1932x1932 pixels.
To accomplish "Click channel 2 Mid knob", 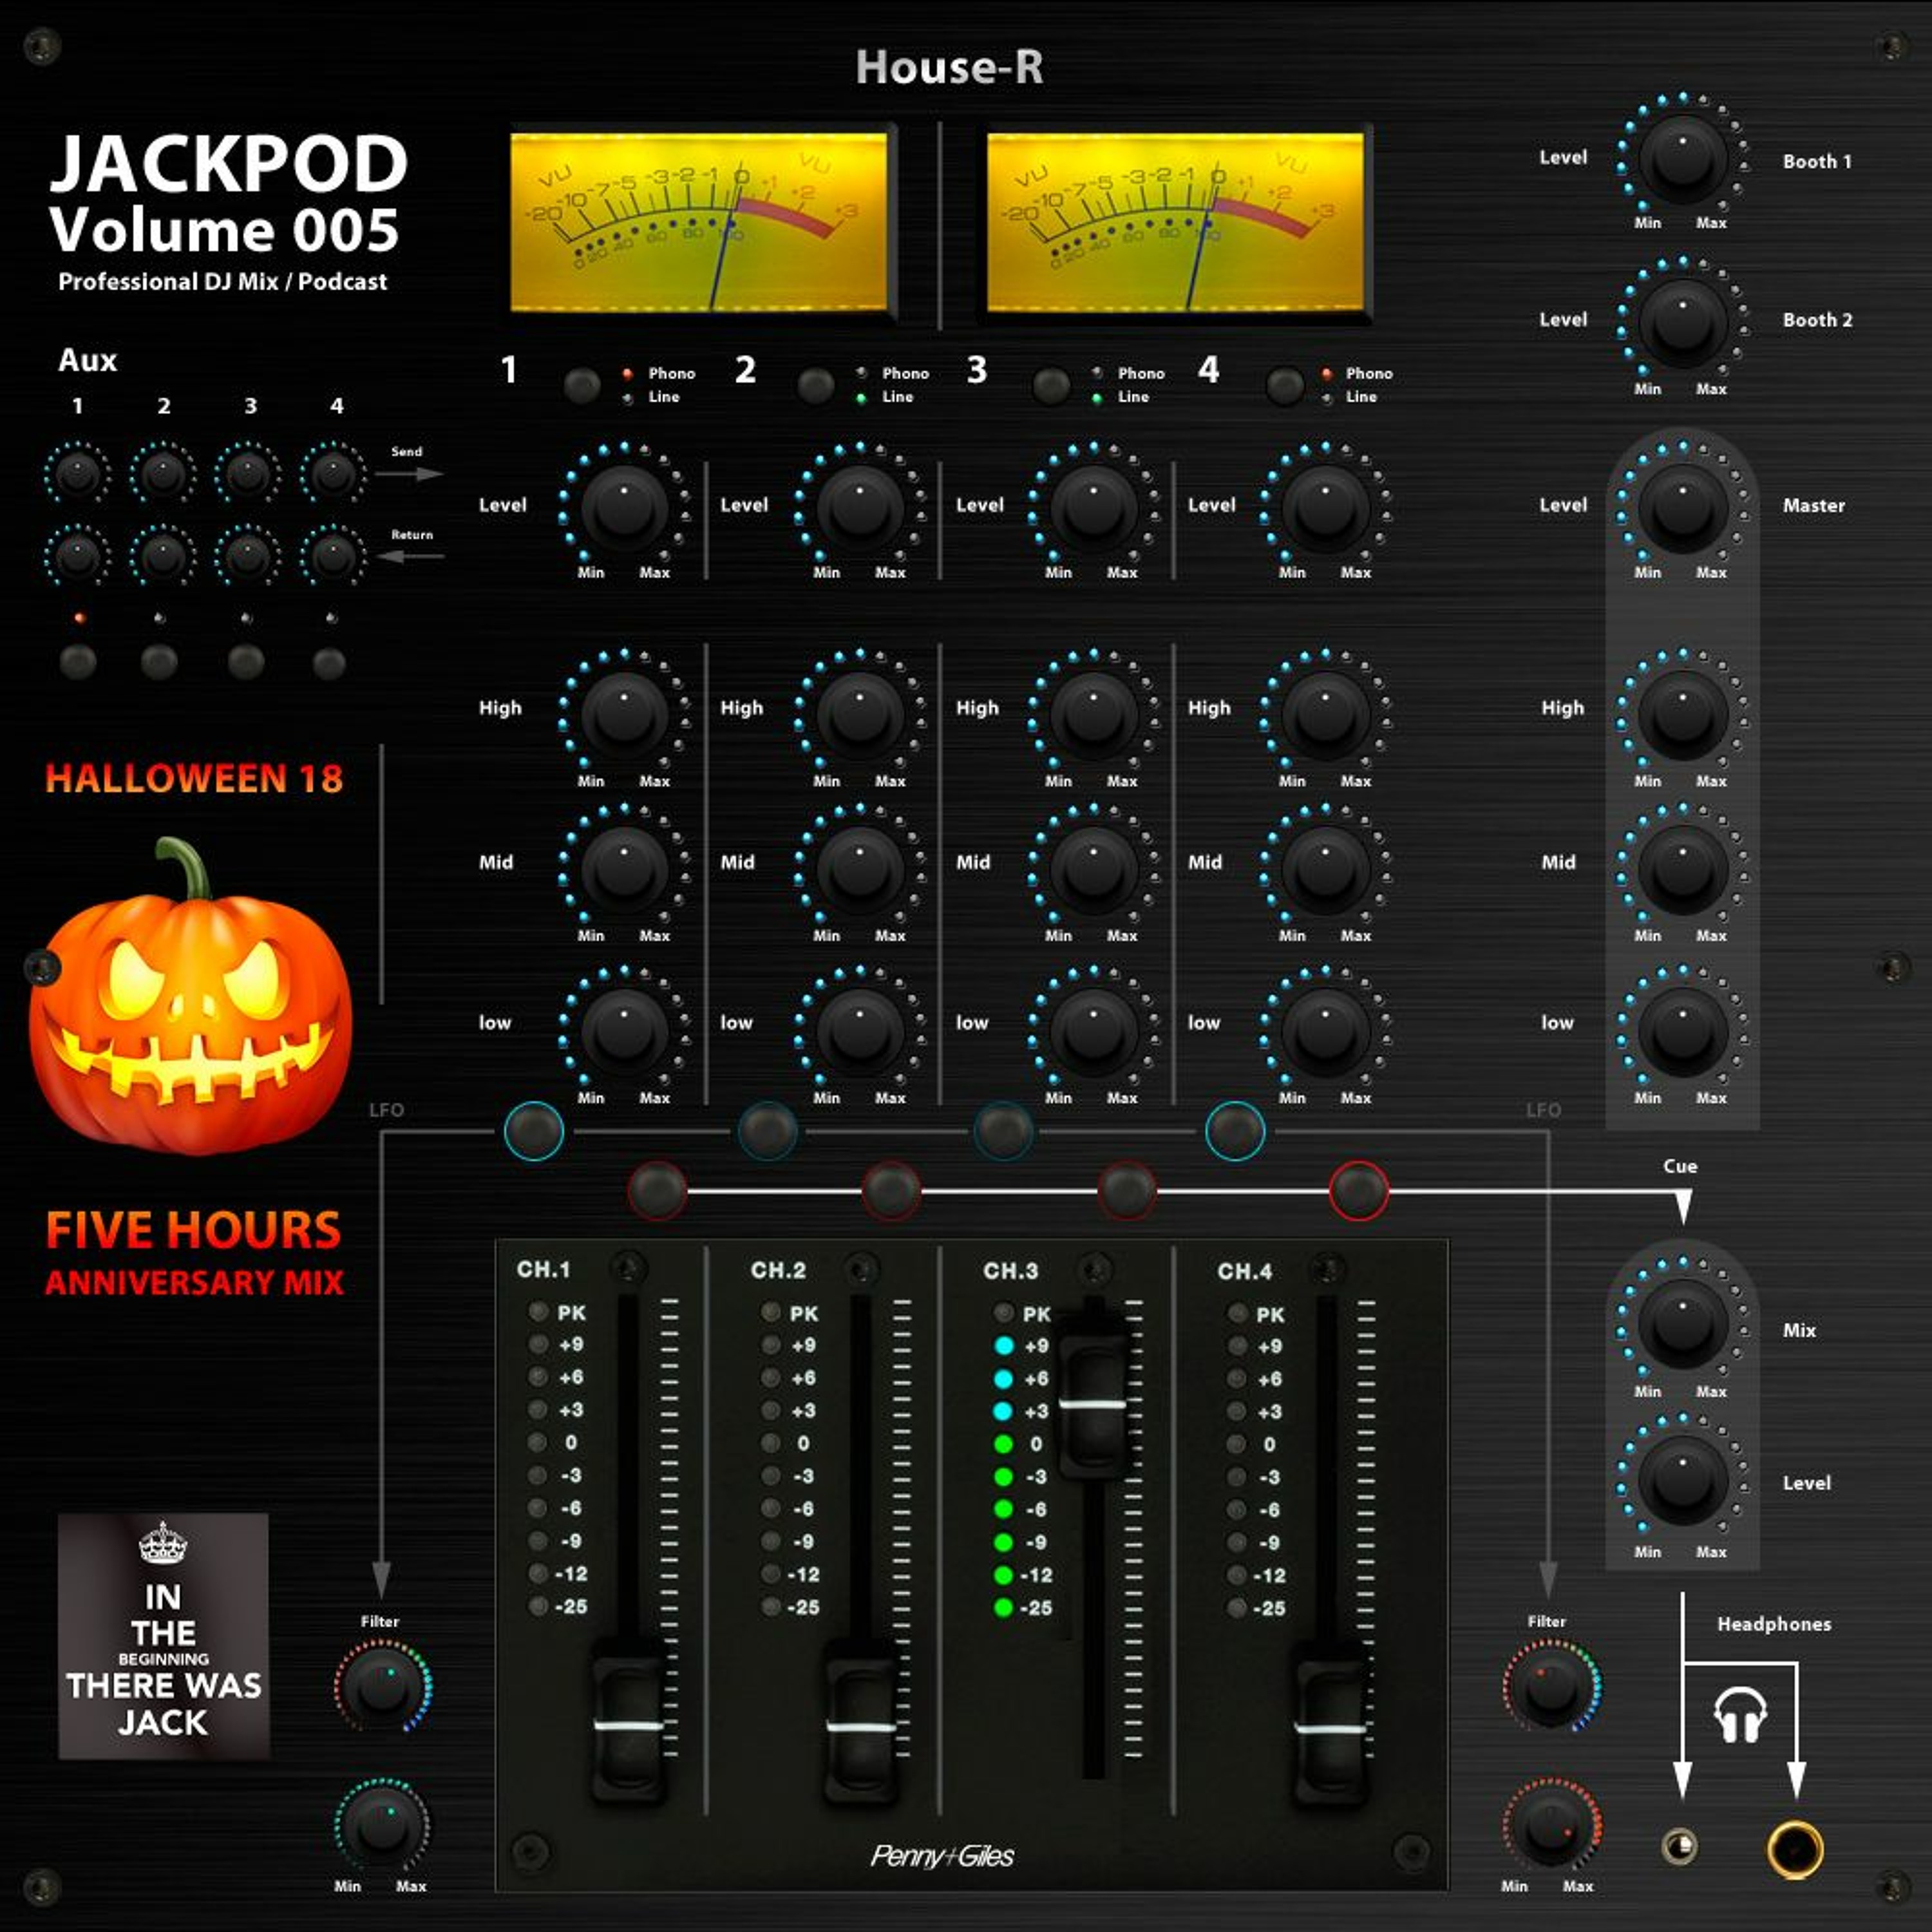I will [860, 871].
